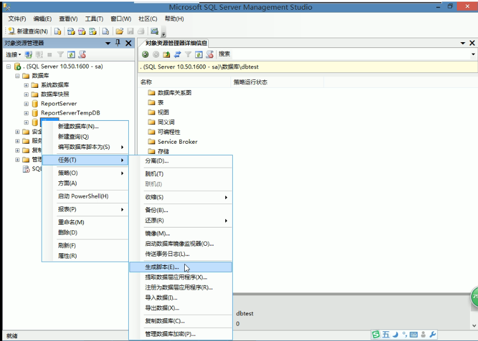Click the Refresh icon in details toolbar

click(x=199, y=54)
